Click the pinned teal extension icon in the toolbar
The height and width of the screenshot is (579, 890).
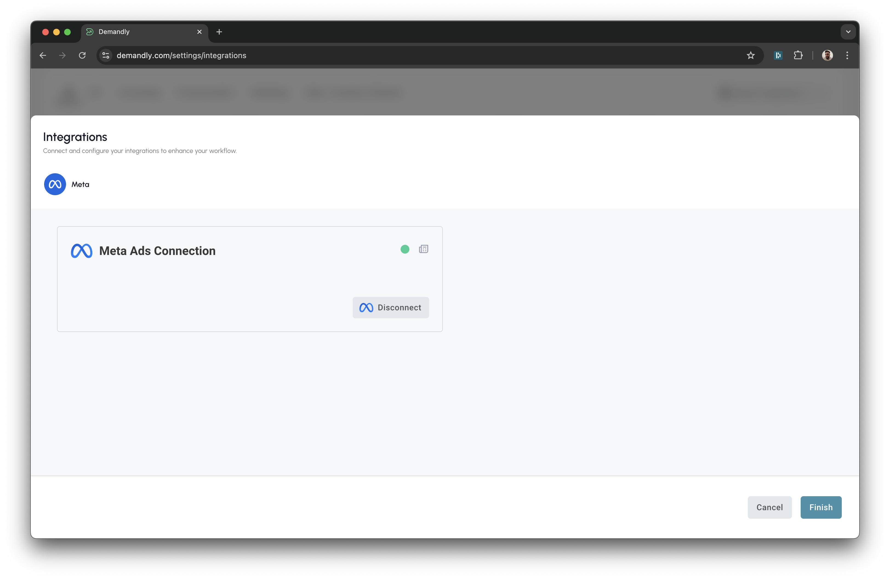pos(778,55)
